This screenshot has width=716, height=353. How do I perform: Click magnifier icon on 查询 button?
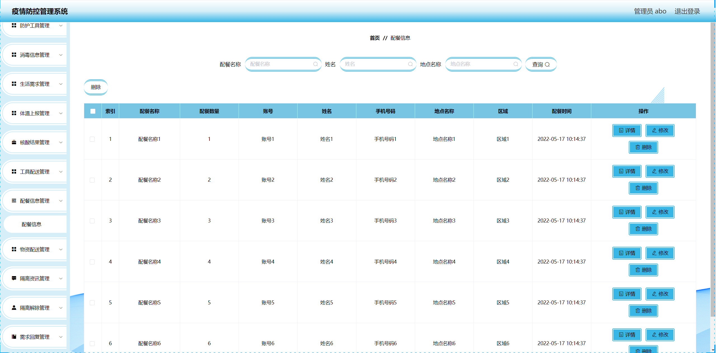[547, 65]
